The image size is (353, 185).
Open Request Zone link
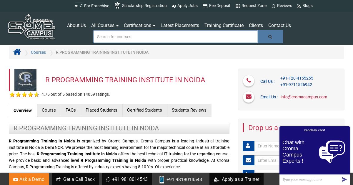(x=251, y=6)
